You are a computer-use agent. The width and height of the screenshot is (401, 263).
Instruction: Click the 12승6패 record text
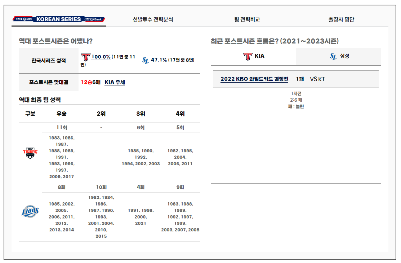(x=90, y=82)
